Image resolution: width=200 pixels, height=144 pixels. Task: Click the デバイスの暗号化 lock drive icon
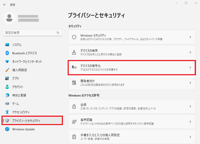click(x=74, y=67)
